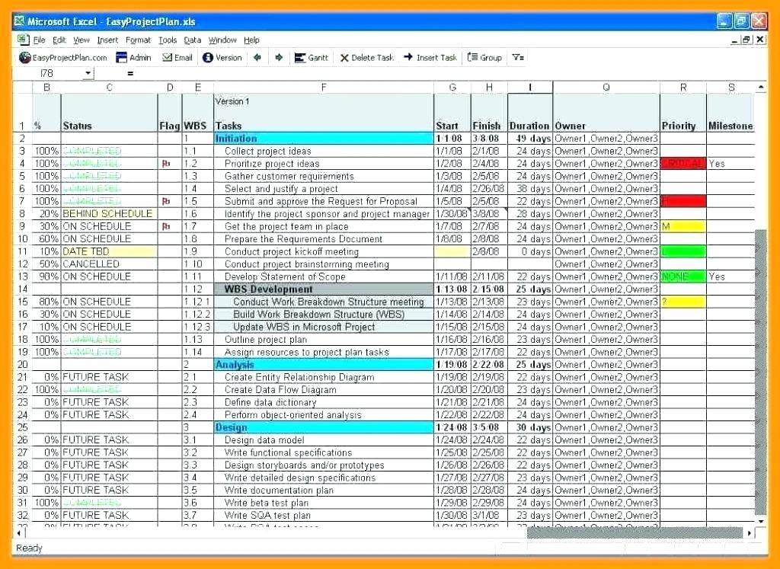Open the Format menu
Screen dimensions: 780x569
(139, 40)
